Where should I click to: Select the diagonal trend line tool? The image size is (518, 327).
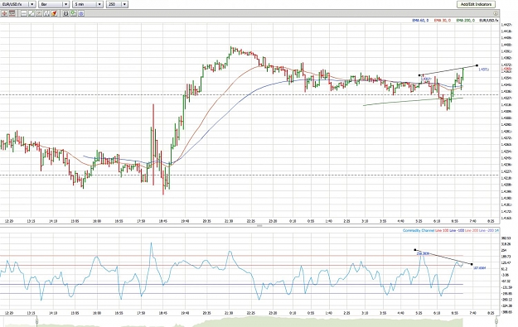(x=31, y=13)
